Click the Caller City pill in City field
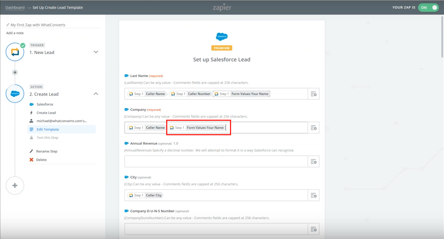Screen dimensions: 444x239 (x=145, y=195)
